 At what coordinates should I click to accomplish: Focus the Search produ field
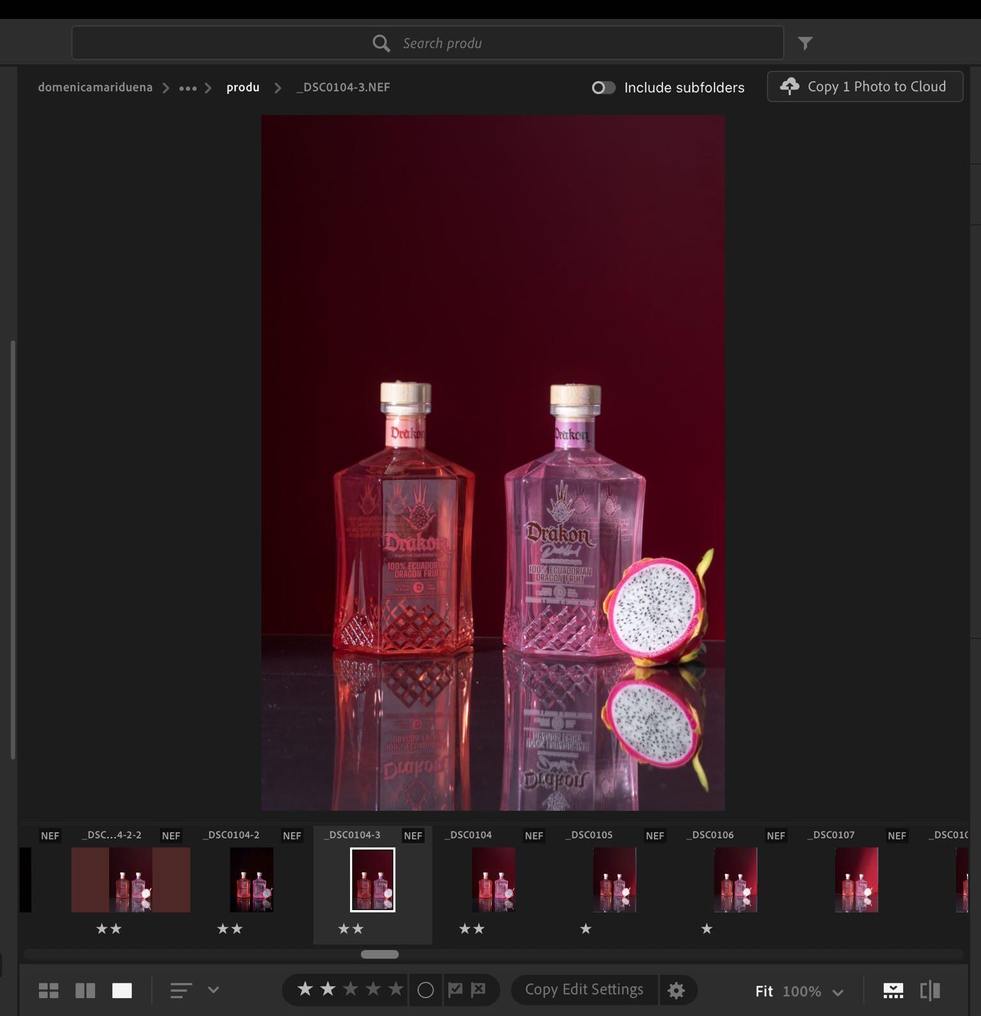(427, 43)
